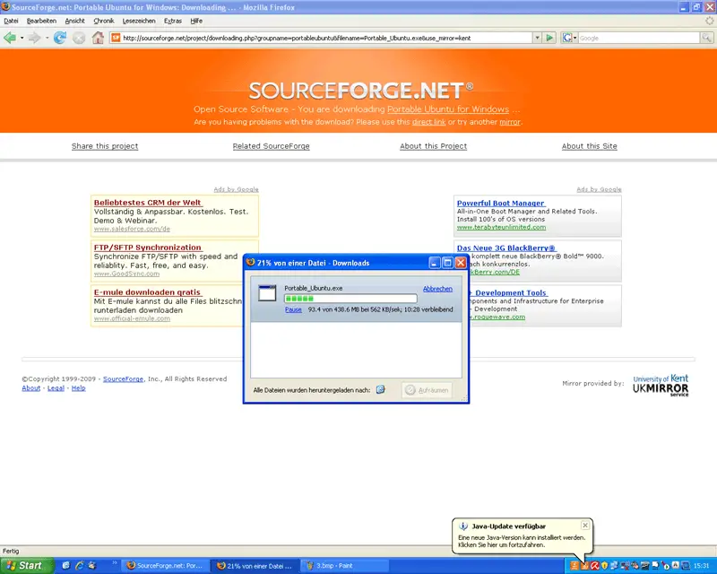
Task: Click the green Go arrow beside the address bar
Action: [x=549, y=38]
